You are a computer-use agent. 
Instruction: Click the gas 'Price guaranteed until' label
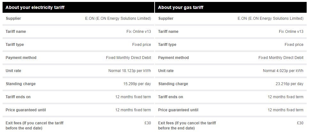[178, 110]
